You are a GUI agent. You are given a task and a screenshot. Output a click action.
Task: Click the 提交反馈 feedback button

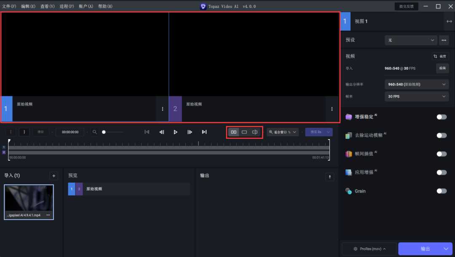coord(407,6)
